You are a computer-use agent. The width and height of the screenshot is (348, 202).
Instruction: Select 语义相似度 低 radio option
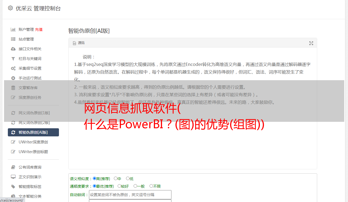128,178
